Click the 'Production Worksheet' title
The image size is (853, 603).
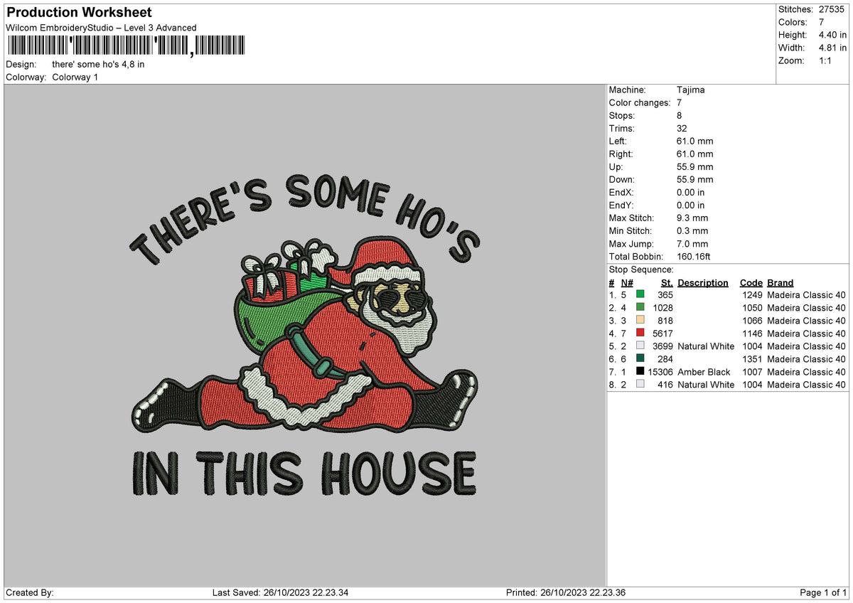pyautogui.click(x=79, y=13)
